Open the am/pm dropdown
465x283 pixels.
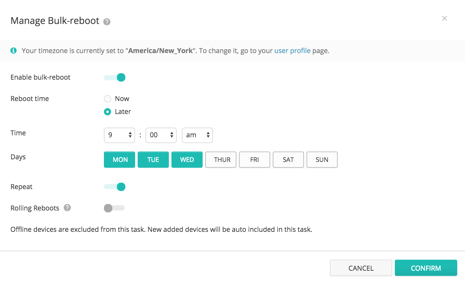[197, 135]
